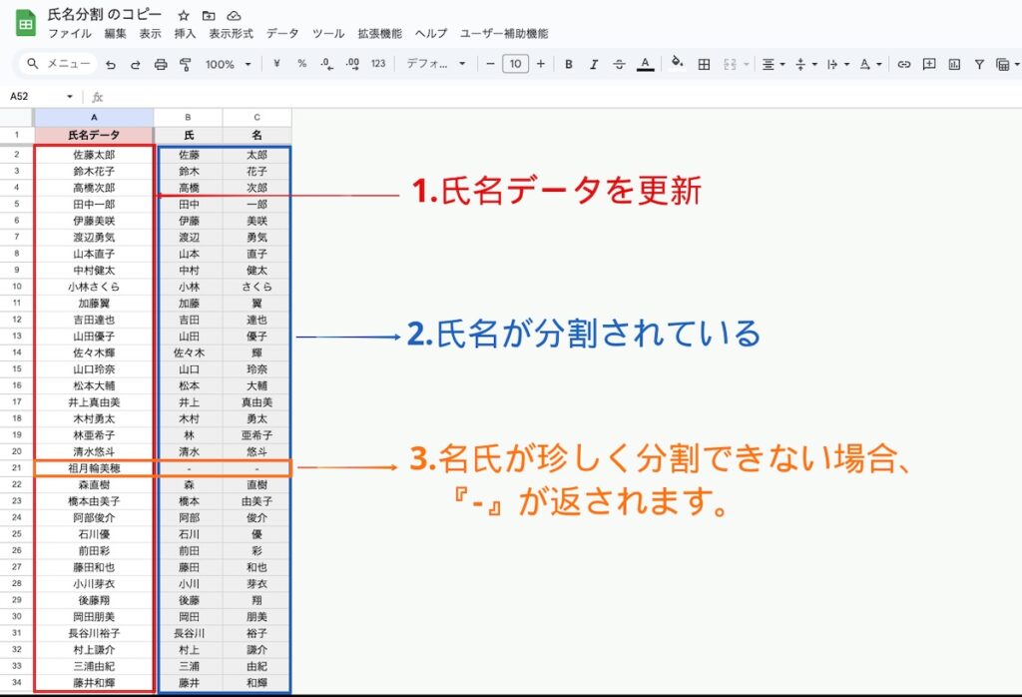Print the spreadsheet
Screen dimensions: 1022x697
coord(161,64)
